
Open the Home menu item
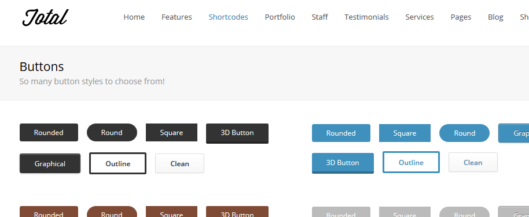(134, 17)
